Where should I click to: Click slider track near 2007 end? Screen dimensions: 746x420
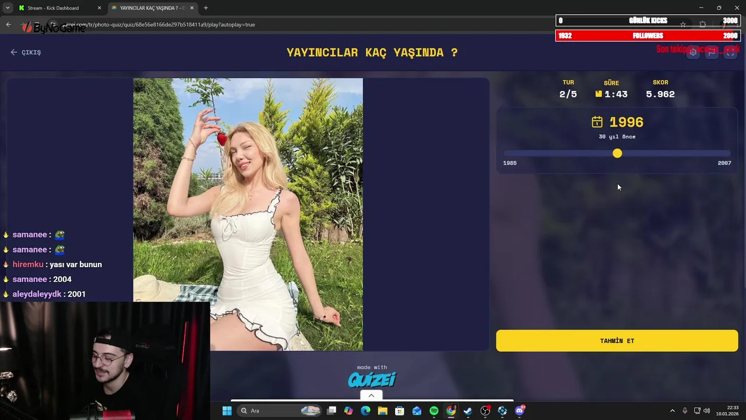point(724,153)
